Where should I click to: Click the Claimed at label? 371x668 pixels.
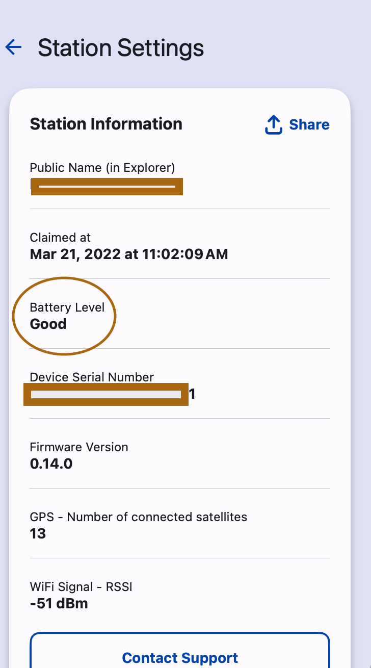(x=60, y=237)
